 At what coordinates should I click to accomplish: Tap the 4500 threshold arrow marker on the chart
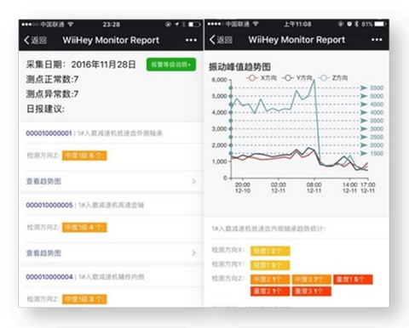364,105
